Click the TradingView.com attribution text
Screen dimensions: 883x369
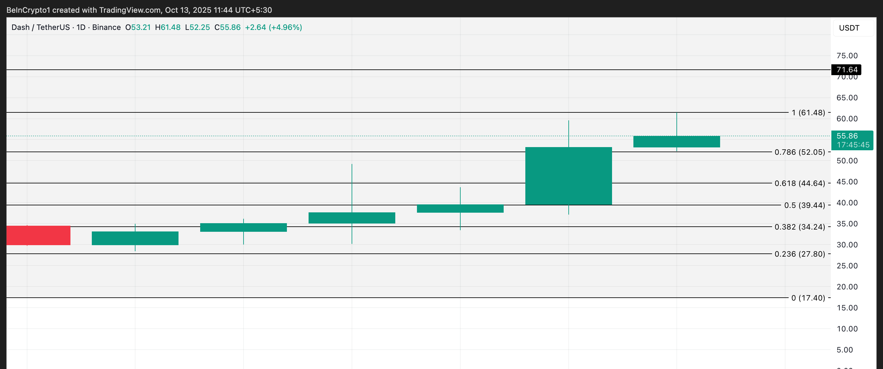(x=130, y=10)
